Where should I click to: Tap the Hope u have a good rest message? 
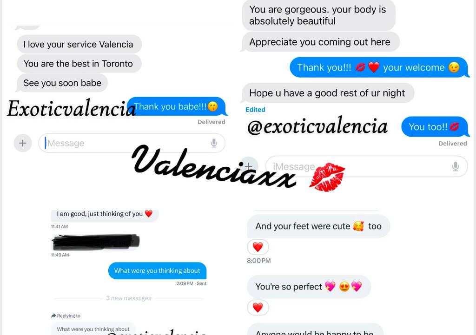point(327,93)
